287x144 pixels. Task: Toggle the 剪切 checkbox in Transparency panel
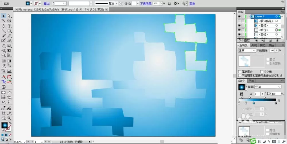pos(267,60)
